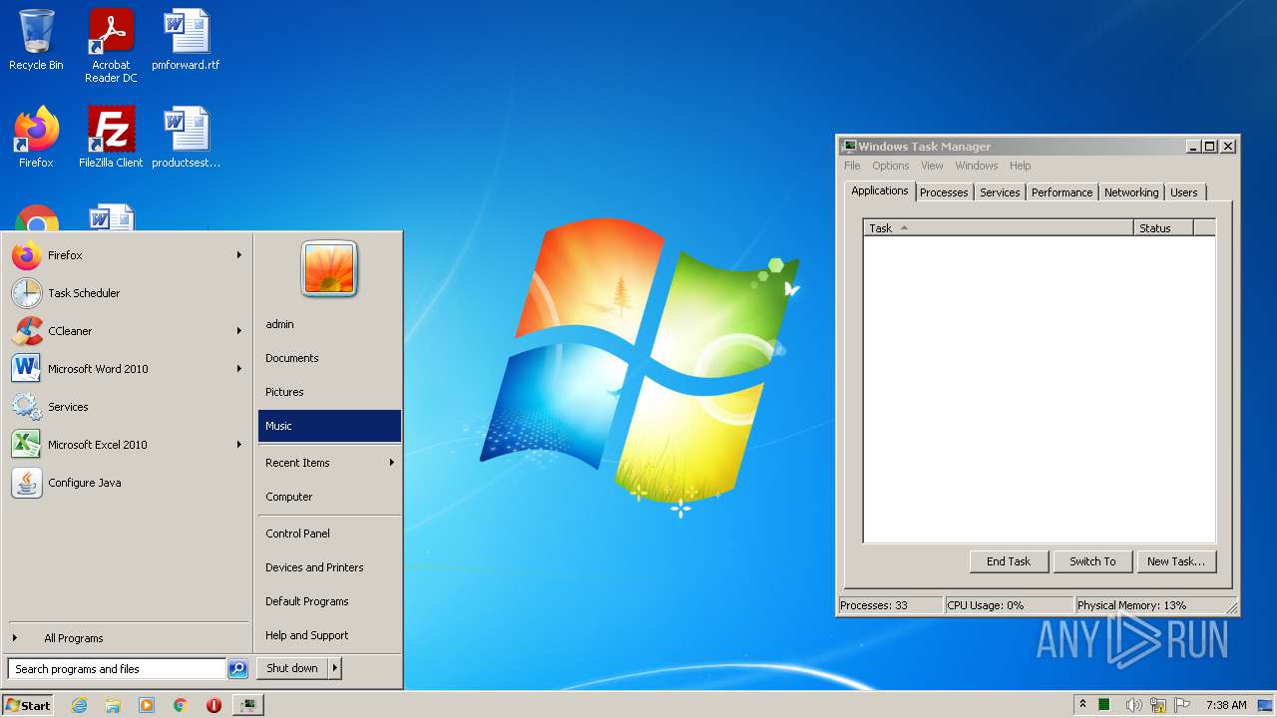
Task: Open productsest document on desktop
Action: click(x=186, y=137)
